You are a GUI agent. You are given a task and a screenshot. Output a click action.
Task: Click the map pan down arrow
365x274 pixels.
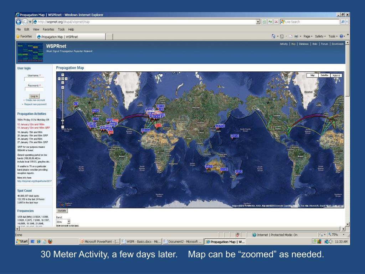tap(63, 82)
